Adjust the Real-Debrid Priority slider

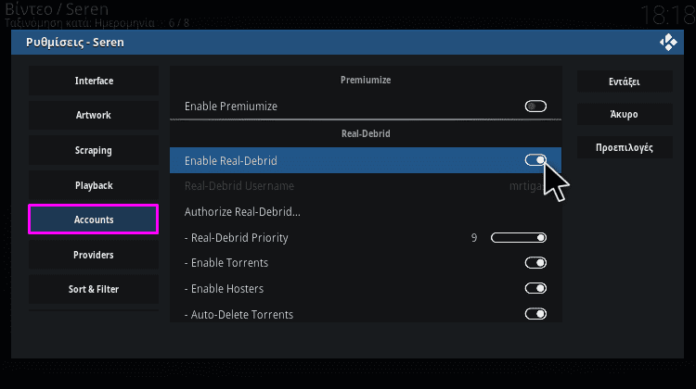point(519,238)
